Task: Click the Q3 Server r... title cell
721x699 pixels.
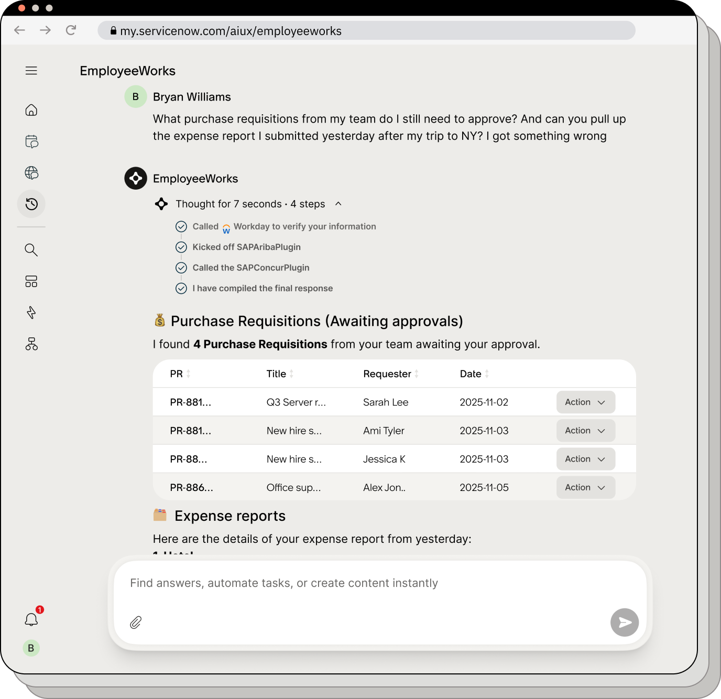Action: click(296, 402)
